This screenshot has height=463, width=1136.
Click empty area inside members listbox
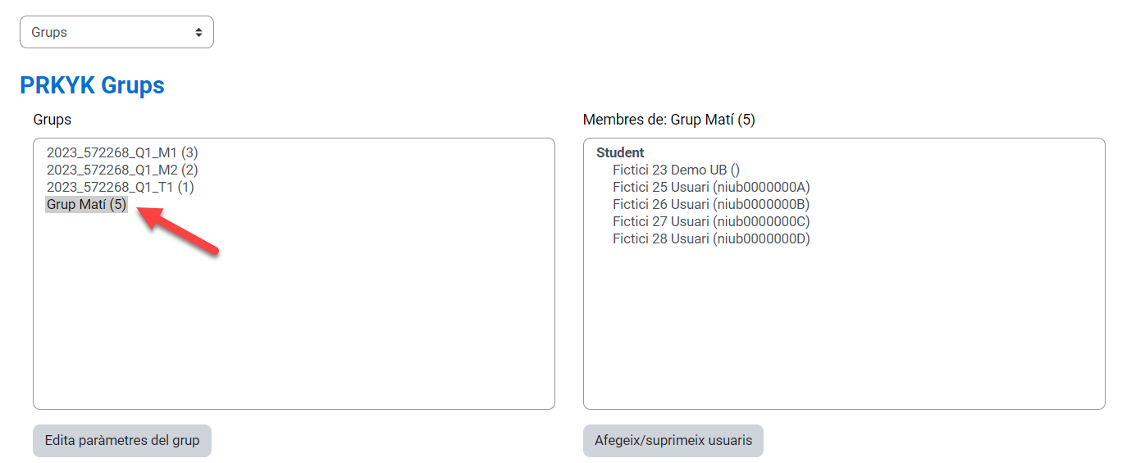click(843, 328)
